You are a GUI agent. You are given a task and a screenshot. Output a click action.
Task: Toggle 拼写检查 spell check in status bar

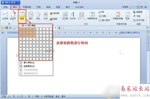pyautogui.click(x=49, y=97)
